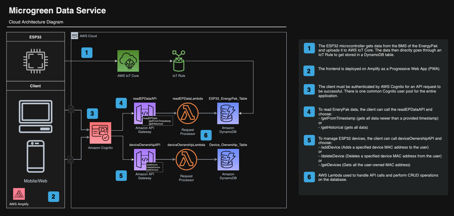Click Amazon DynamoDB label under ESP32_EnergyPak_Table
The width and height of the screenshot is (454, 216).
(x=228, y=131)
